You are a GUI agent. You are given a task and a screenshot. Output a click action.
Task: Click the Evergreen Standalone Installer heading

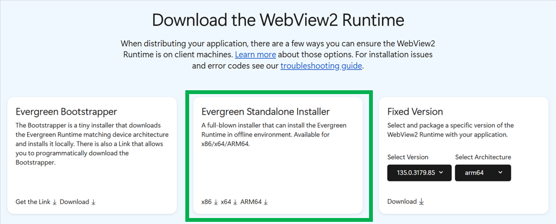pyautogui.click(x=265, y=112)
